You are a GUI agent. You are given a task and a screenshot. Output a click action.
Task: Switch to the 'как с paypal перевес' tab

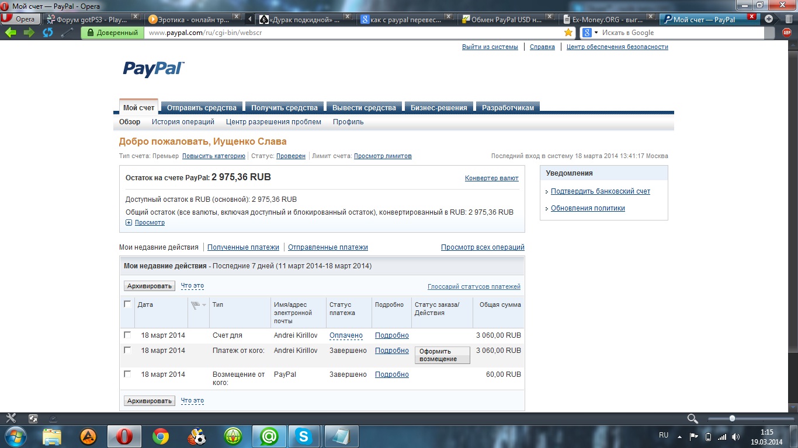point(406,19)
